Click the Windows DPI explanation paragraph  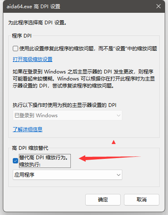[84, 79]
